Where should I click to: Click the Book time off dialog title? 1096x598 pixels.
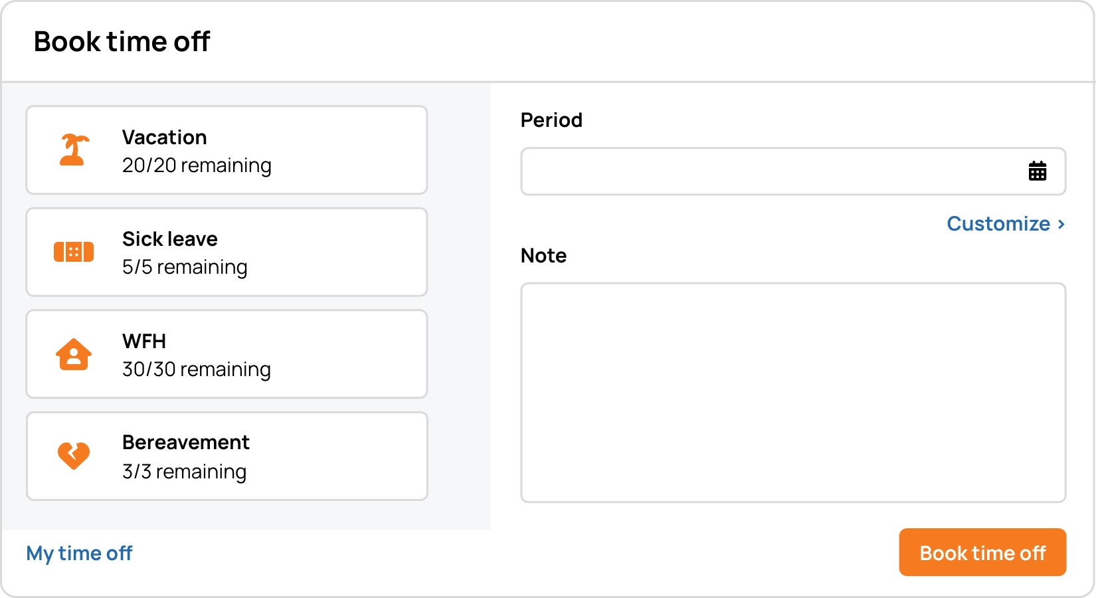pos(122,41)
